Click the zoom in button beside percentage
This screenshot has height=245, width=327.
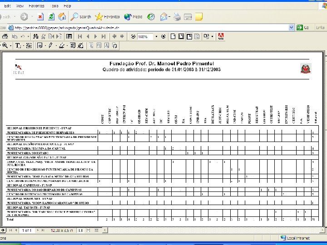click(x=163, y=36)
